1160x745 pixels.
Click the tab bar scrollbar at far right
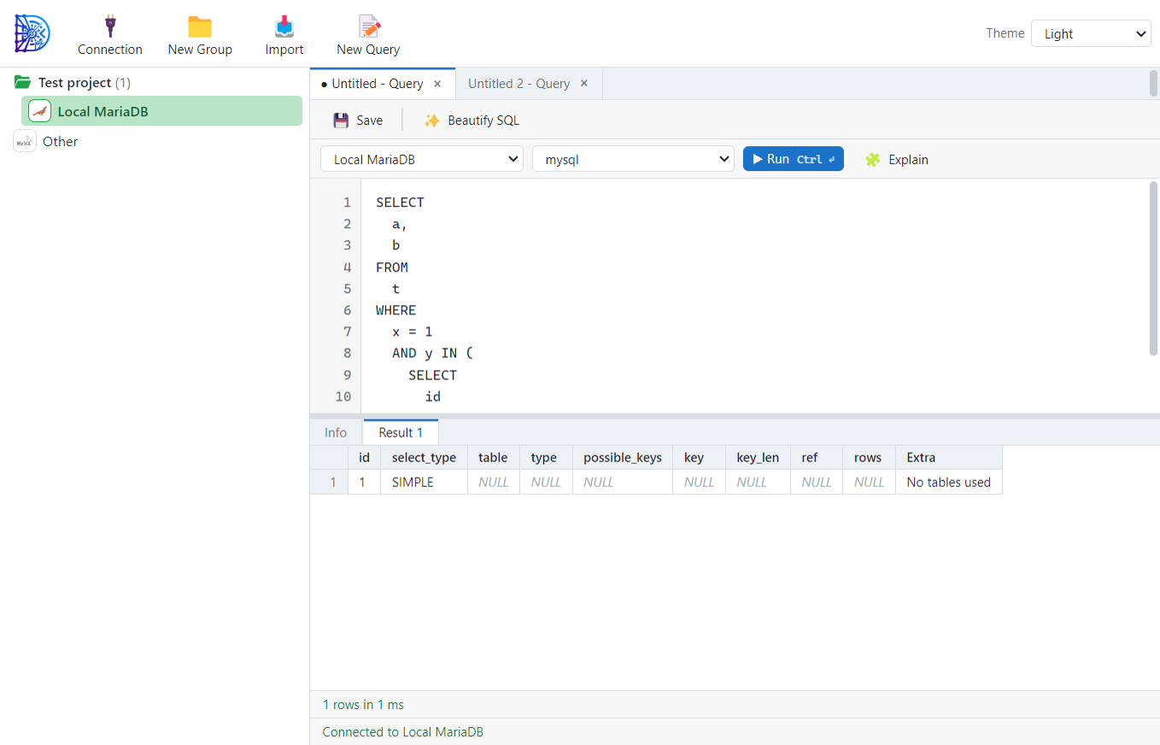(x=1153, y=84)
